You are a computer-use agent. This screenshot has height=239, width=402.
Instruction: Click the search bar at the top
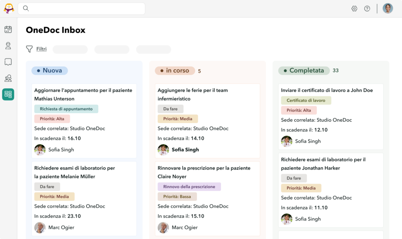click(81, 8)
